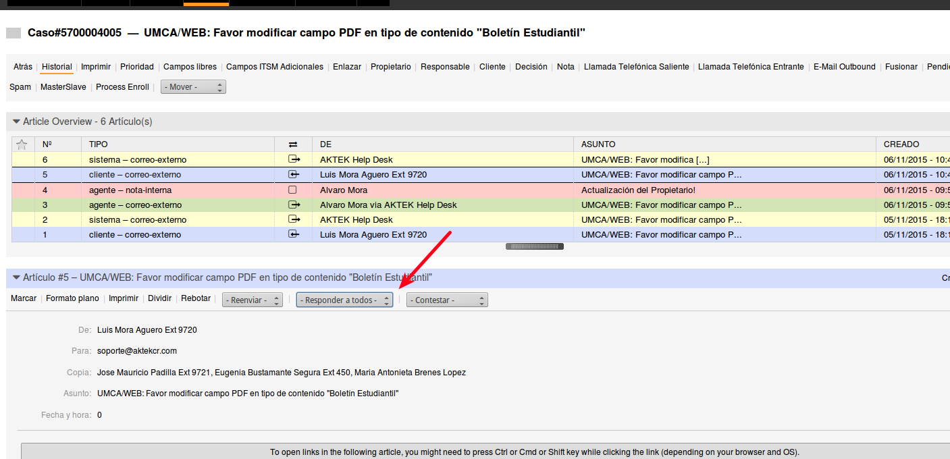This screenshot has width=950, height=459.
Task: Click the Formato plano link
Action: (x=72, y=298)
